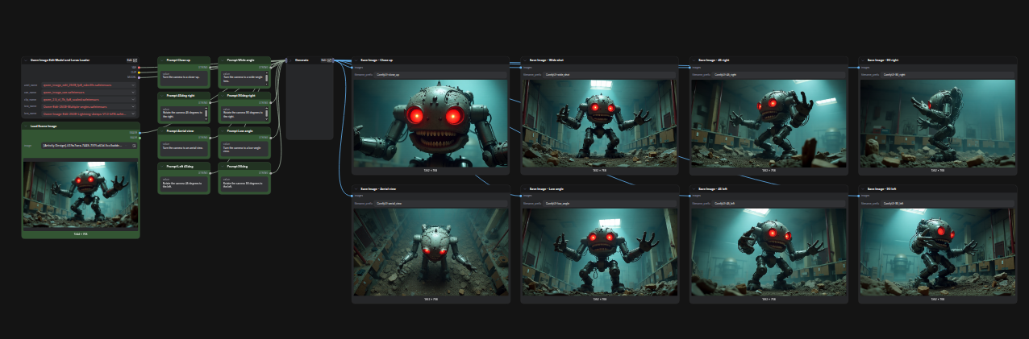
Task: Click the scrollbar in the Prompt 45deg right text box
Action: coord(206,113)
